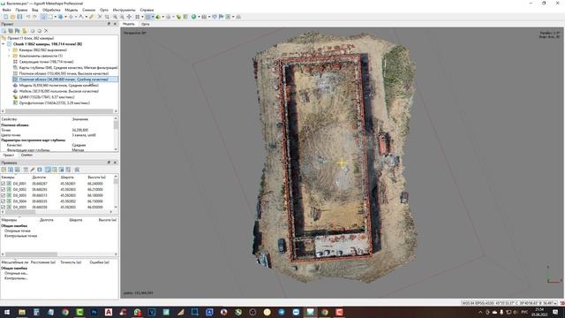Click the Import reference icon in Reference pane
Image resolution: width=565 pixels, height=318 pixels.
pyautogui.click(x=4, y=170)
